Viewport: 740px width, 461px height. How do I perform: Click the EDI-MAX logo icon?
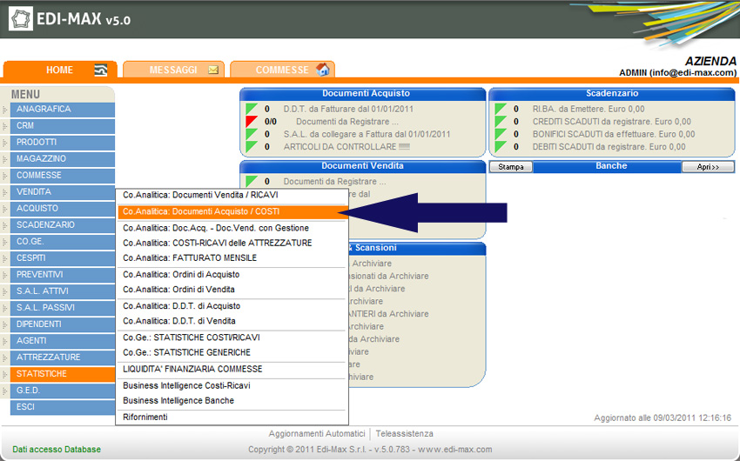click(x=22, y=18)
